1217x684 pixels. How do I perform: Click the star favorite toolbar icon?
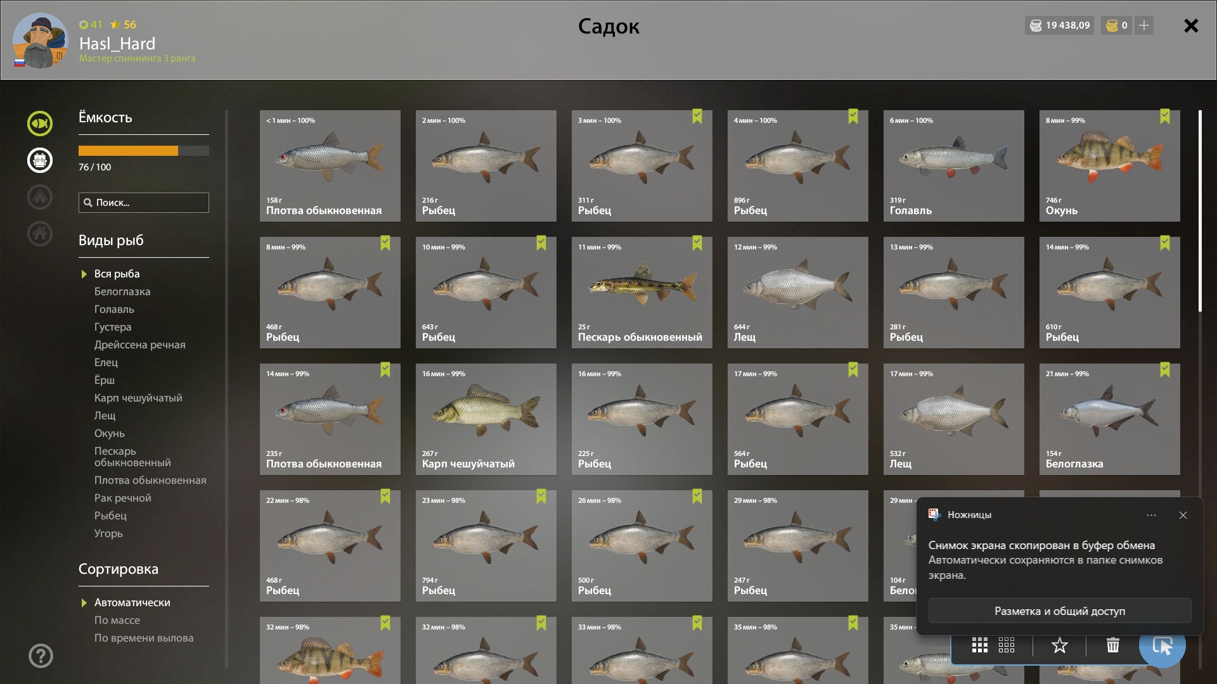(x=1060, y=645)
